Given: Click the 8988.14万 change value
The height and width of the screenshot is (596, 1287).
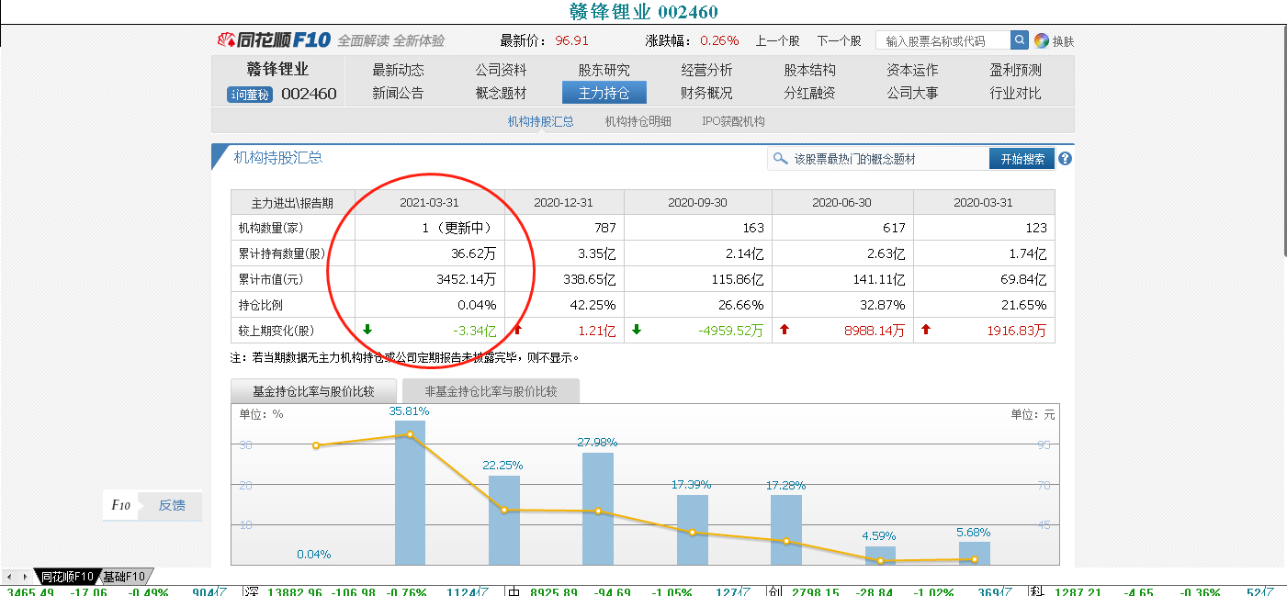Looking at the screenshot, I should point(875,331).
